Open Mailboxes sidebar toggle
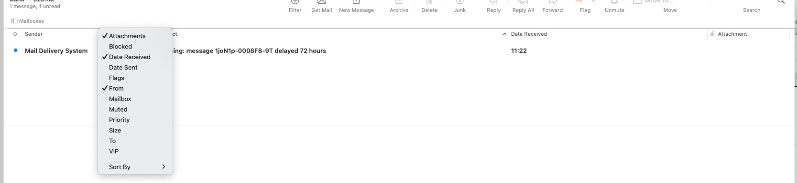The image size is (797, 183). click(28, 21)
